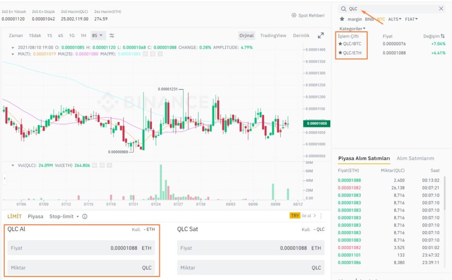Screen dimensions: 452x280
Task: Expand chart to fullscreen
Action: [320, 35]
